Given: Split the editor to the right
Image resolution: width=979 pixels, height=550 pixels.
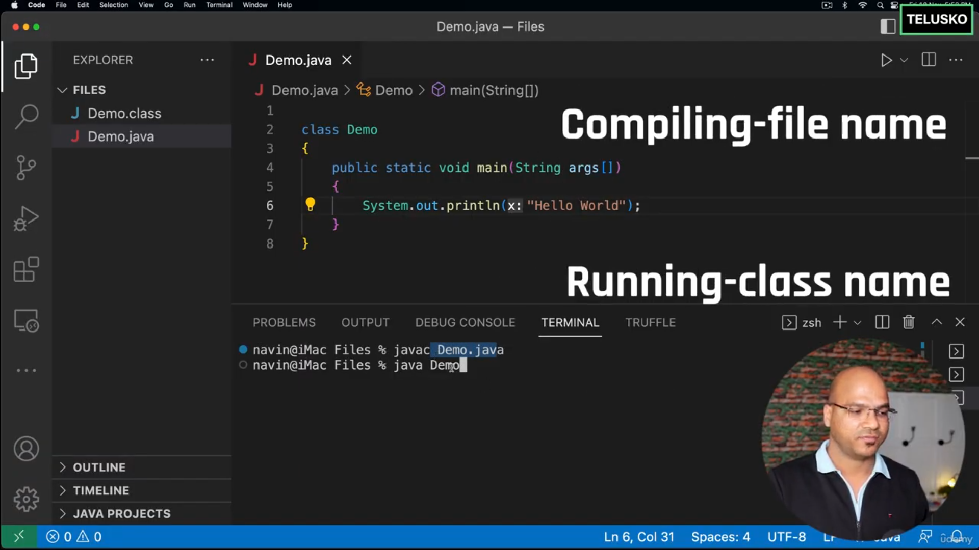Looking at the screenshot, I should [929, 60].
